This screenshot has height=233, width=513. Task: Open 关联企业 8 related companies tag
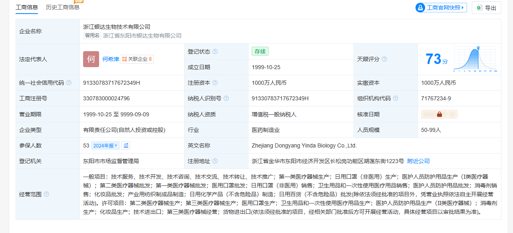[137, 59]
